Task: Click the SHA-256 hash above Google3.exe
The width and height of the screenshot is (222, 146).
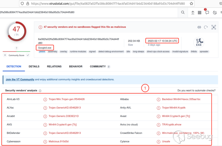Action: click(x=78, y=41)
